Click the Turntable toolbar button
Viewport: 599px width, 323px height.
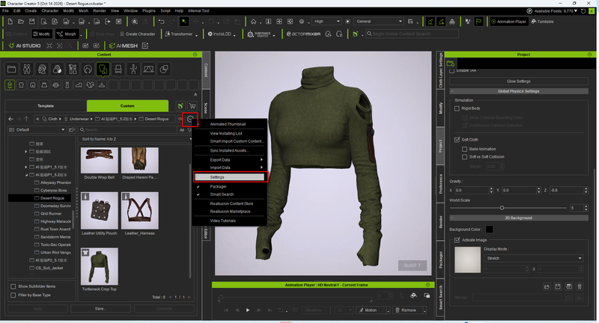pyautogui.click(x=542, y=22)
